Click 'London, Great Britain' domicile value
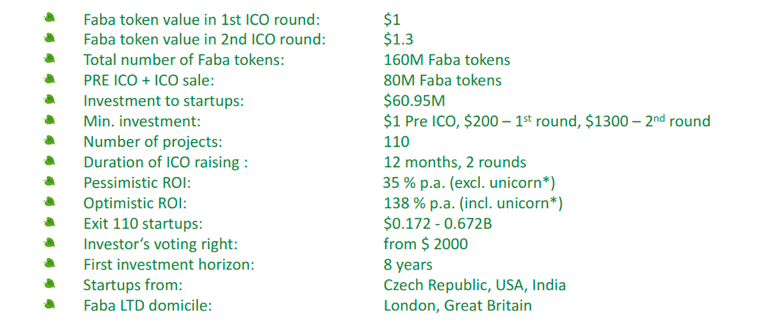This screenshot has height=328, width=777. coord(458,305)
